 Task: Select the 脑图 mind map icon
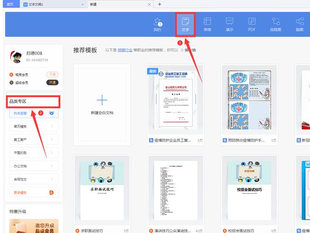pyautogui.click(x=300, y=21)
